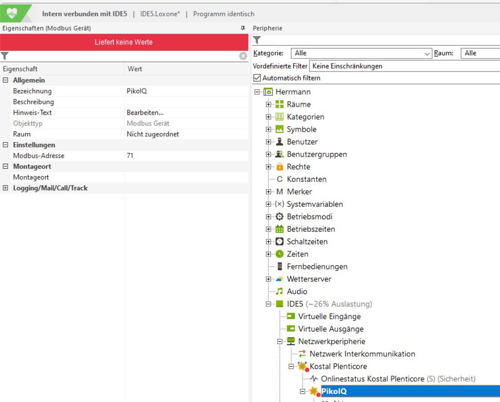Click the red Liefert keine Werte banner
500x402 pixels.
pyautogui.click(x=124, y=42)
